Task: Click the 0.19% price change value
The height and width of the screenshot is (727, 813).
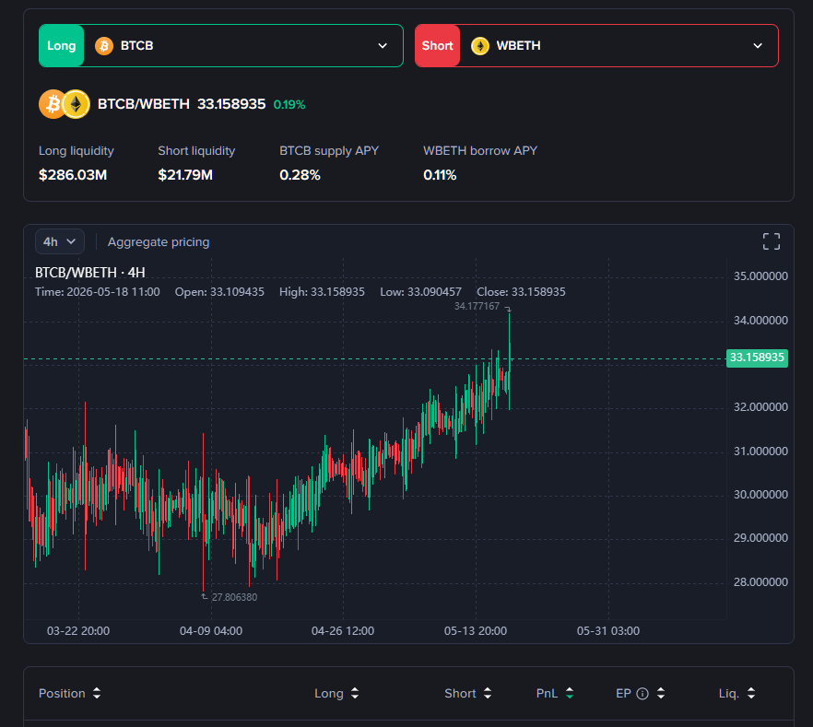Action: pyautogui.click(x=289, y=105)
